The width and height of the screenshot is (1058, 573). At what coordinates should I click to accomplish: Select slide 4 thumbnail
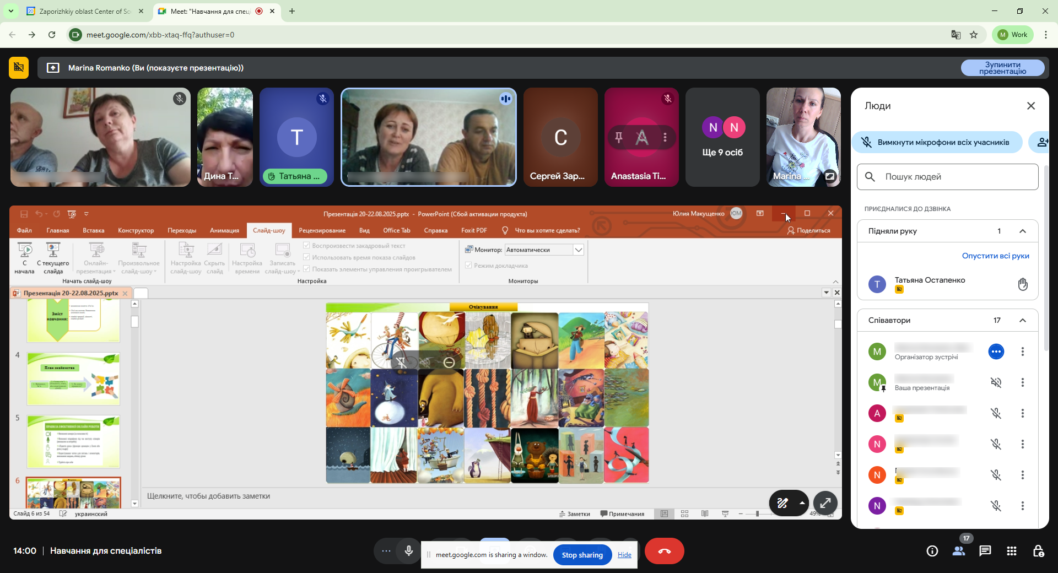tap(73, 379)
